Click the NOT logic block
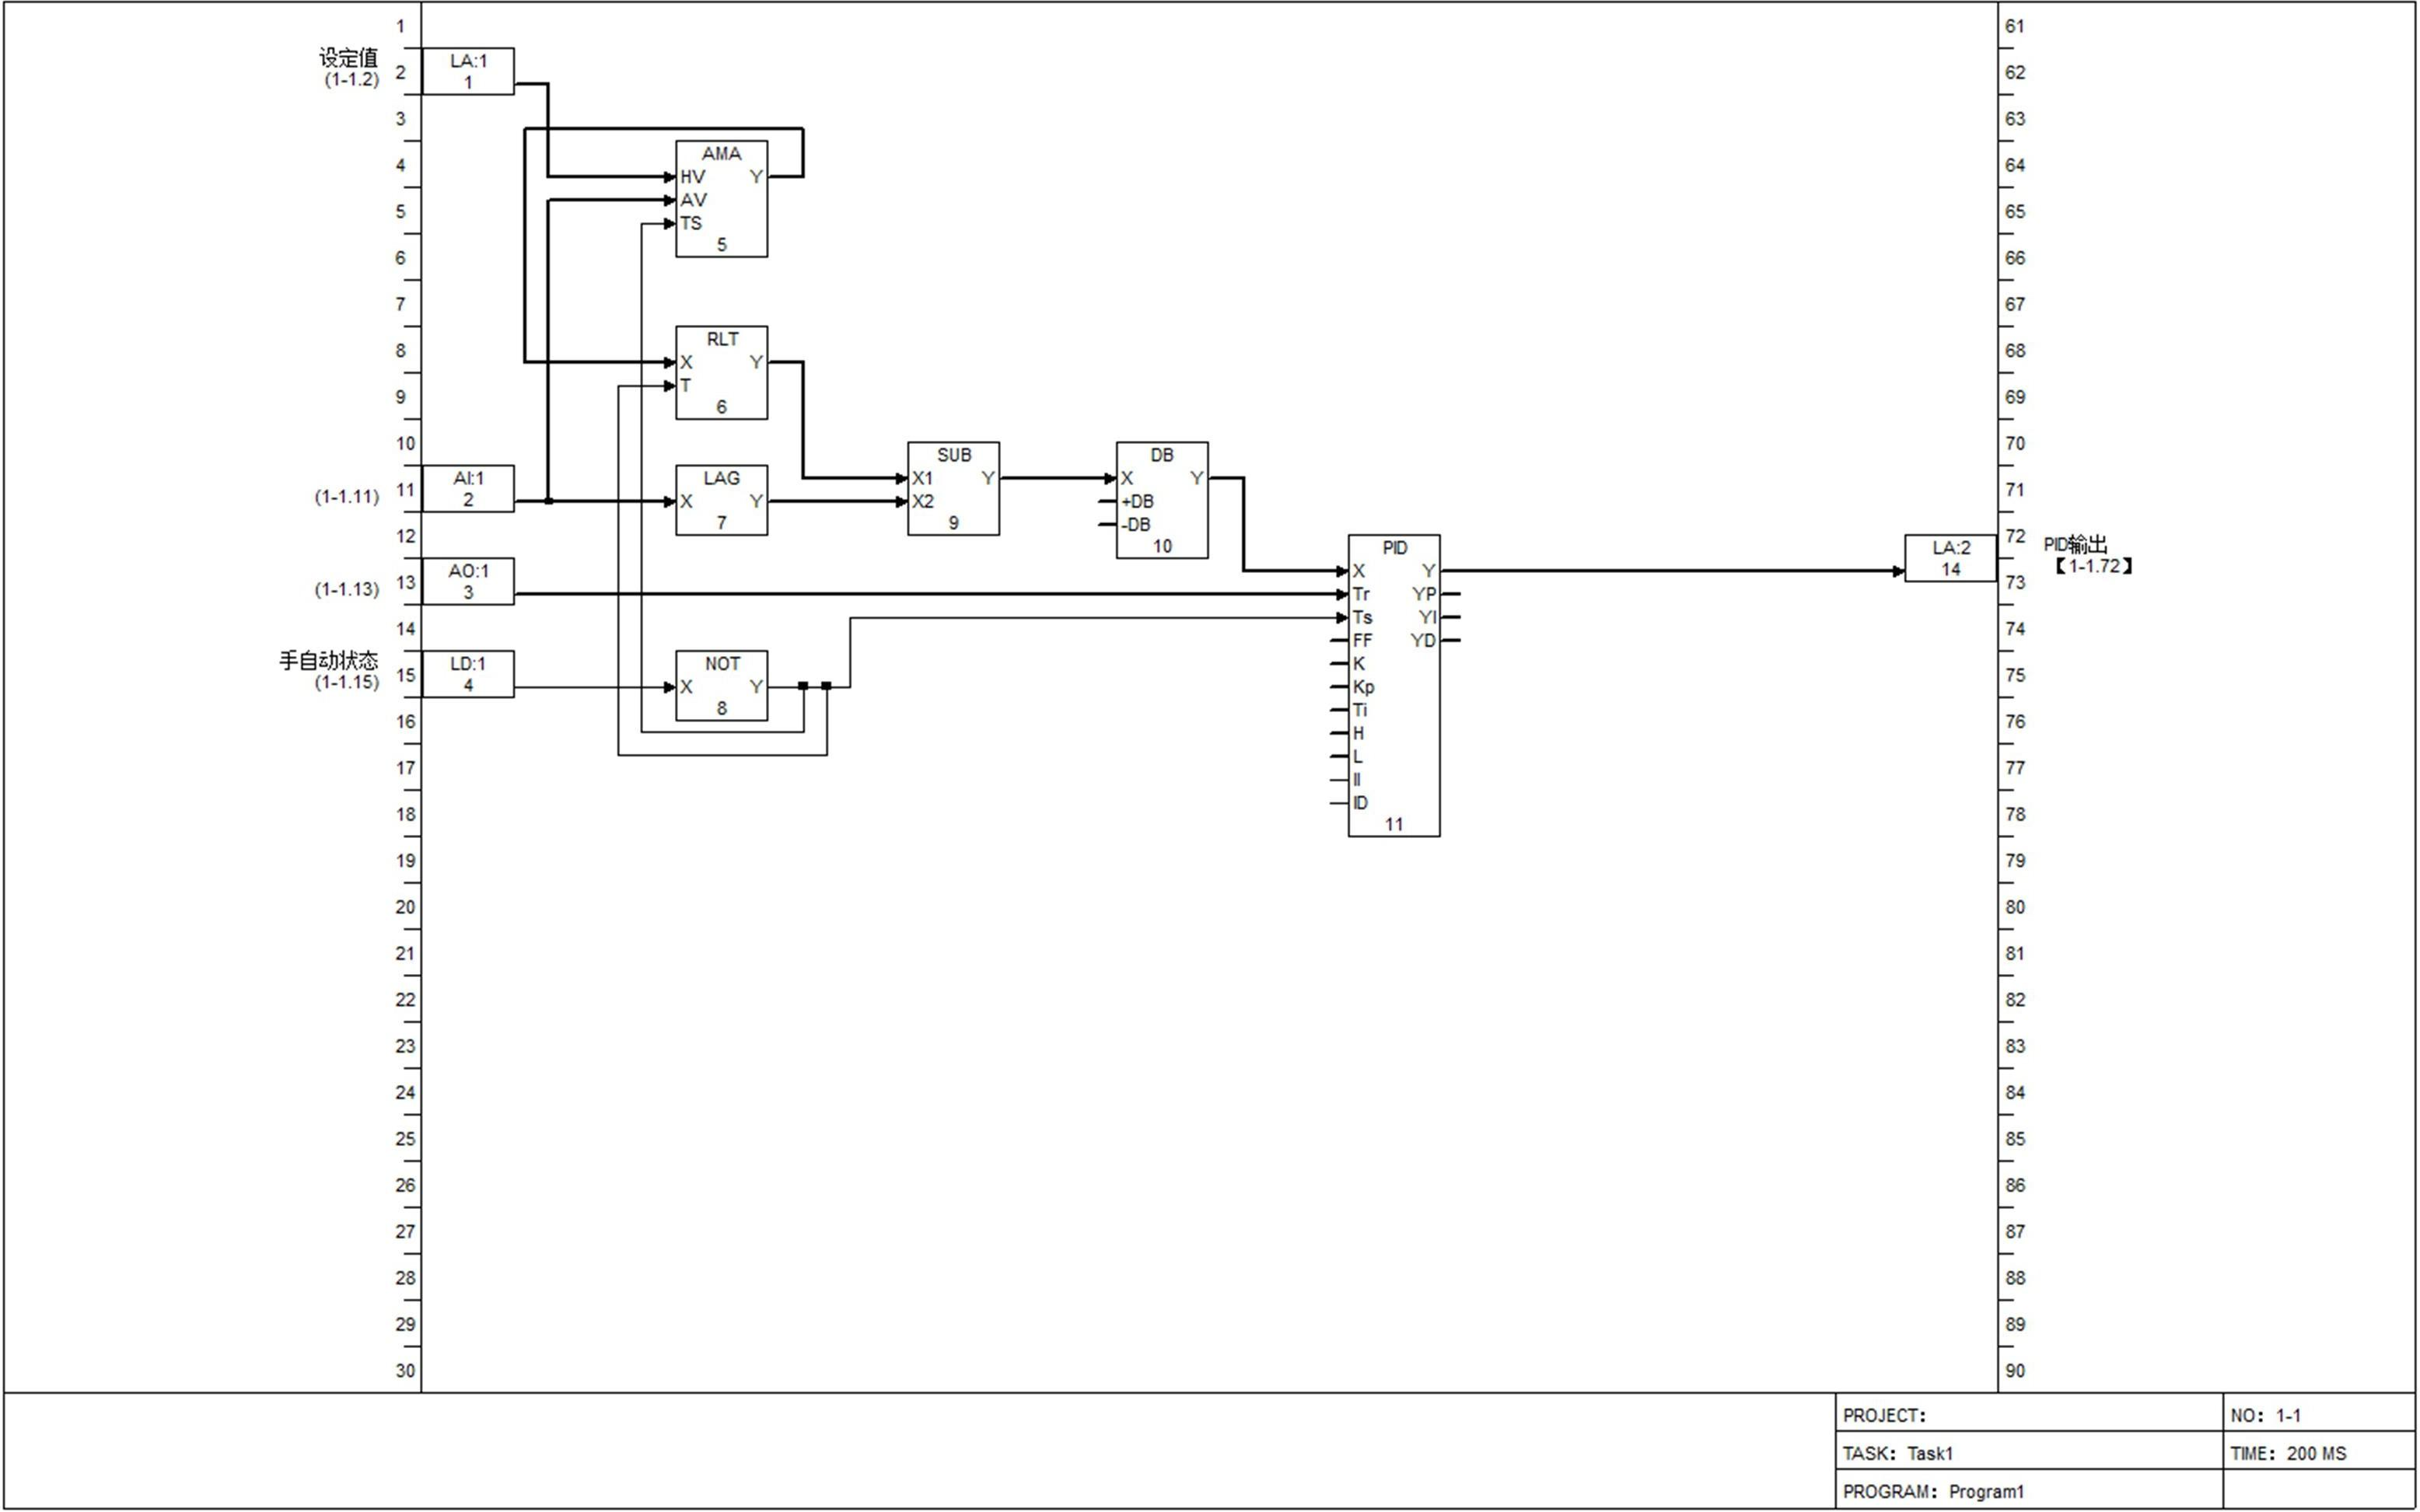 point(721,686)
